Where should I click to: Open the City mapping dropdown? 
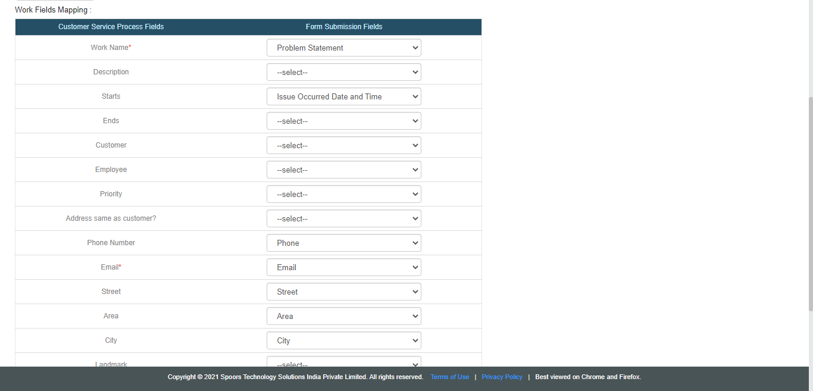[x=343, y=340]
